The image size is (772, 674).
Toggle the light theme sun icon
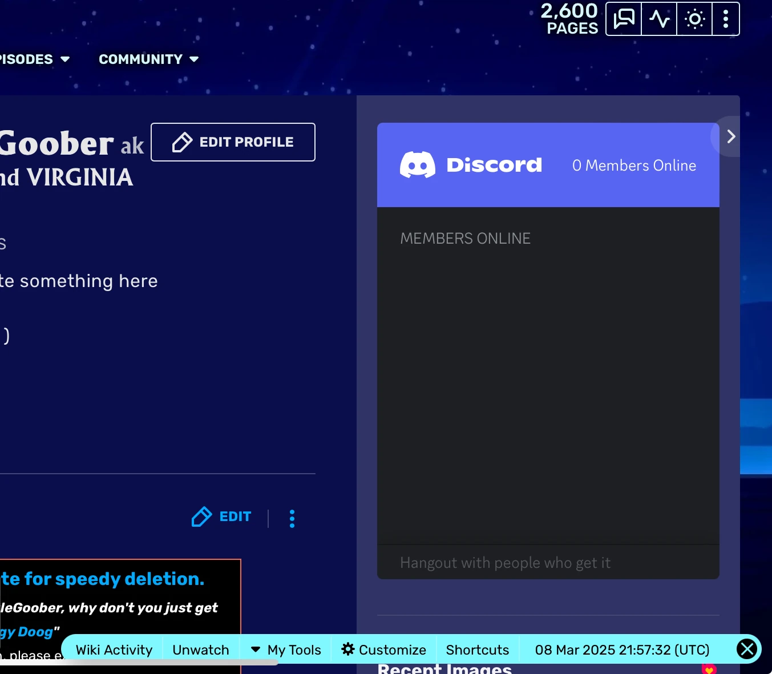tap(694, 18)
